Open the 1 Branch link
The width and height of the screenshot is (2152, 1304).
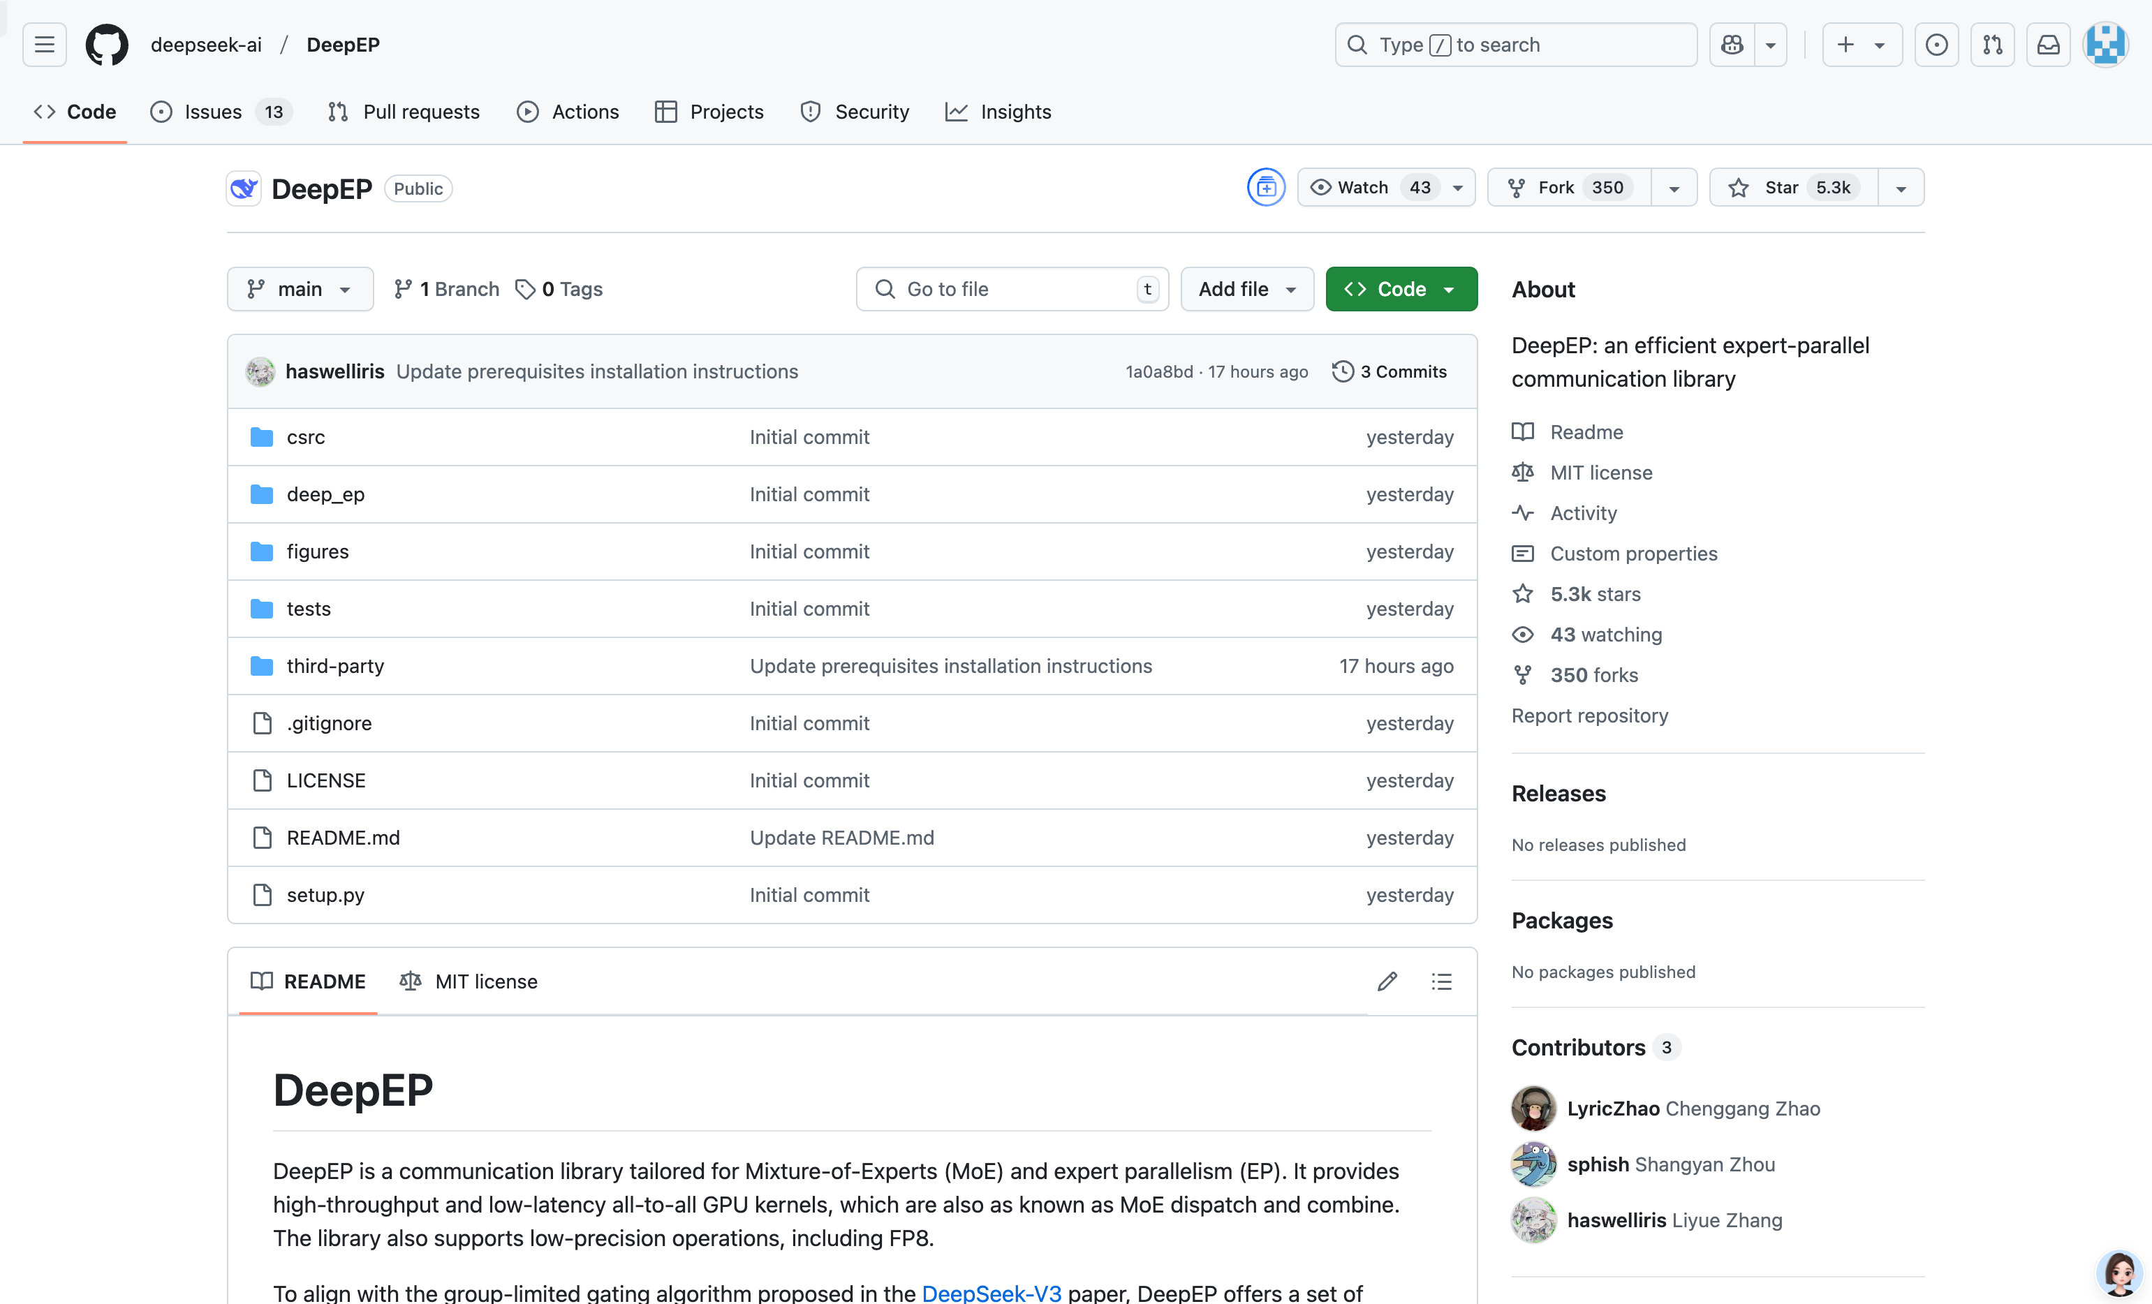(x=446, y=288)
